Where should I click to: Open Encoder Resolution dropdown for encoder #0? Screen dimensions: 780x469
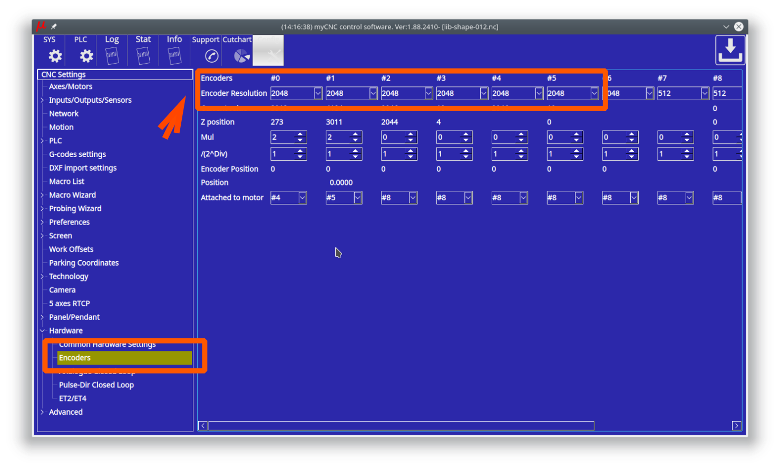(x=318, y=93)
